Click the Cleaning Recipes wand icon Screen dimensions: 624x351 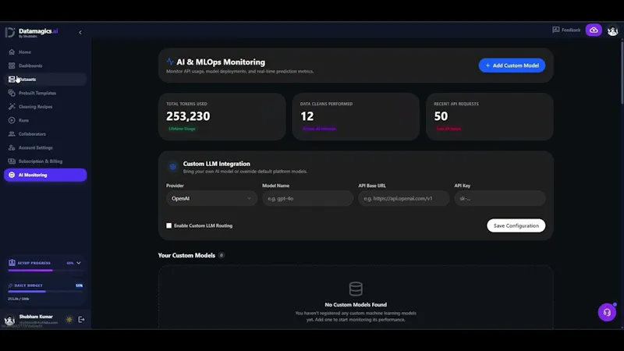[x=12, y=107]
